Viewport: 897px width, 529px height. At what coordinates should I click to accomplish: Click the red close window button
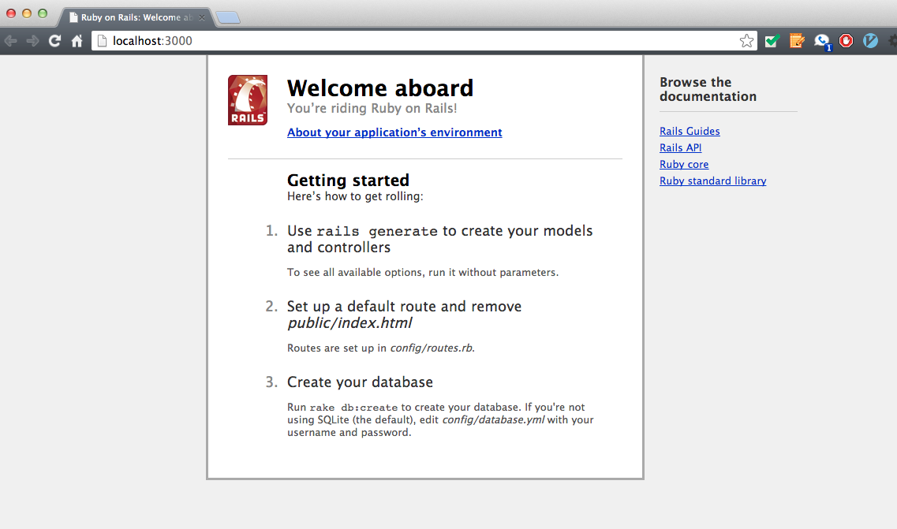point(10,13)
